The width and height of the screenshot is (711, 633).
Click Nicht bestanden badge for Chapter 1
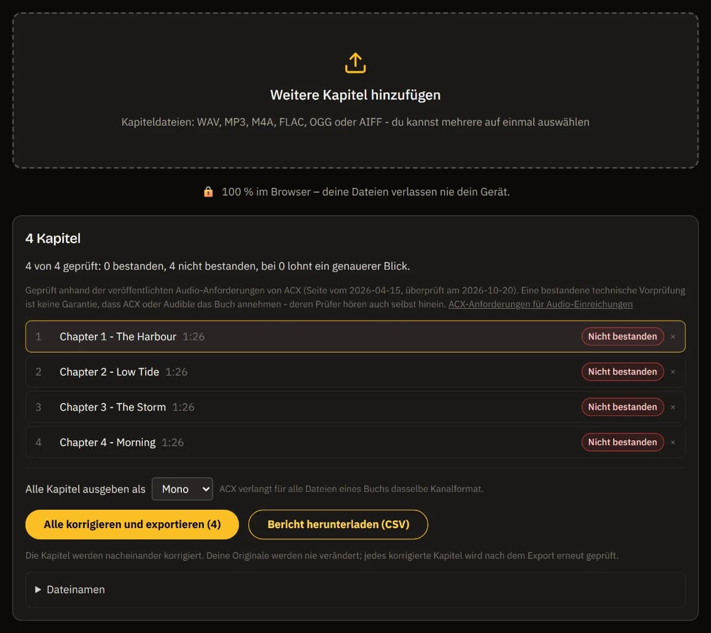click(623, 337)
